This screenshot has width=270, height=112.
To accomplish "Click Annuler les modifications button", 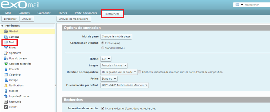I will (x=74, y=19).
